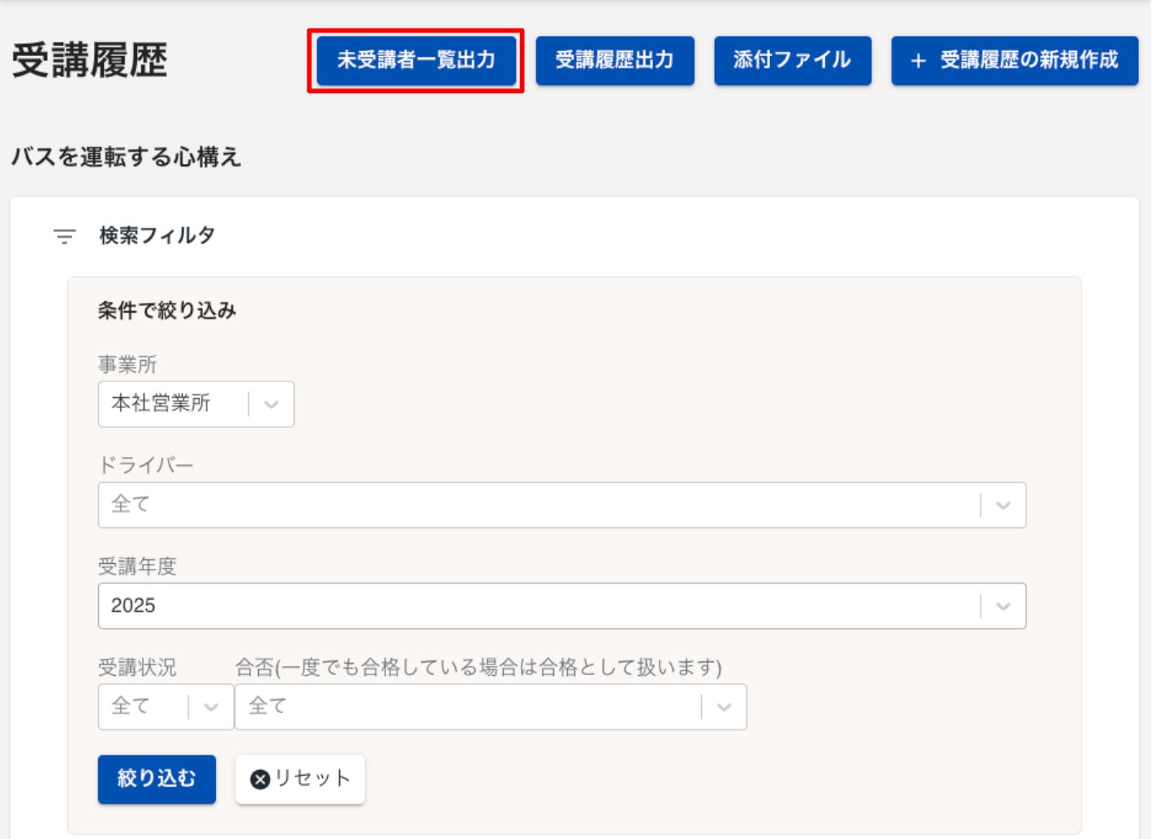Click the chevron arrow of the ドライバー dropdown
Viewport: 1152px width, 839px height.
[x=1004, y=506]
